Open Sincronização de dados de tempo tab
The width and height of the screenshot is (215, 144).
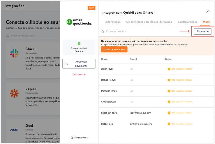pos(149,22)
